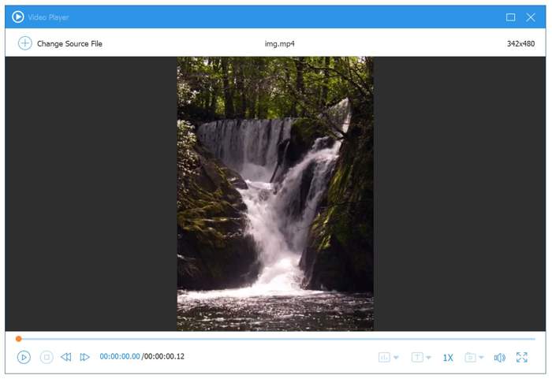
Task: Expand the subtitle dropdown arrow
Action: coord(429,358)
